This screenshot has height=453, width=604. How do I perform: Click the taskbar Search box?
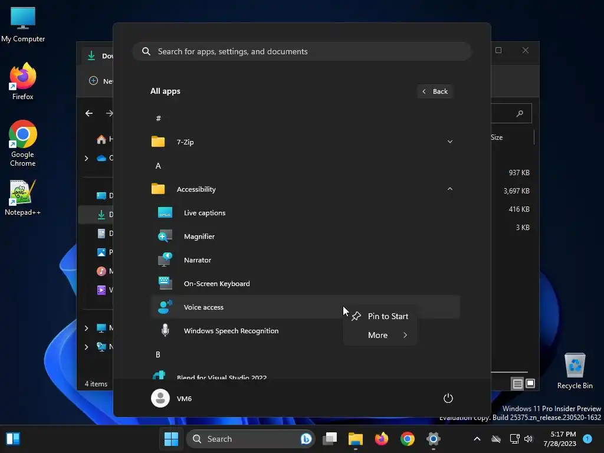[x=250, y=439]
